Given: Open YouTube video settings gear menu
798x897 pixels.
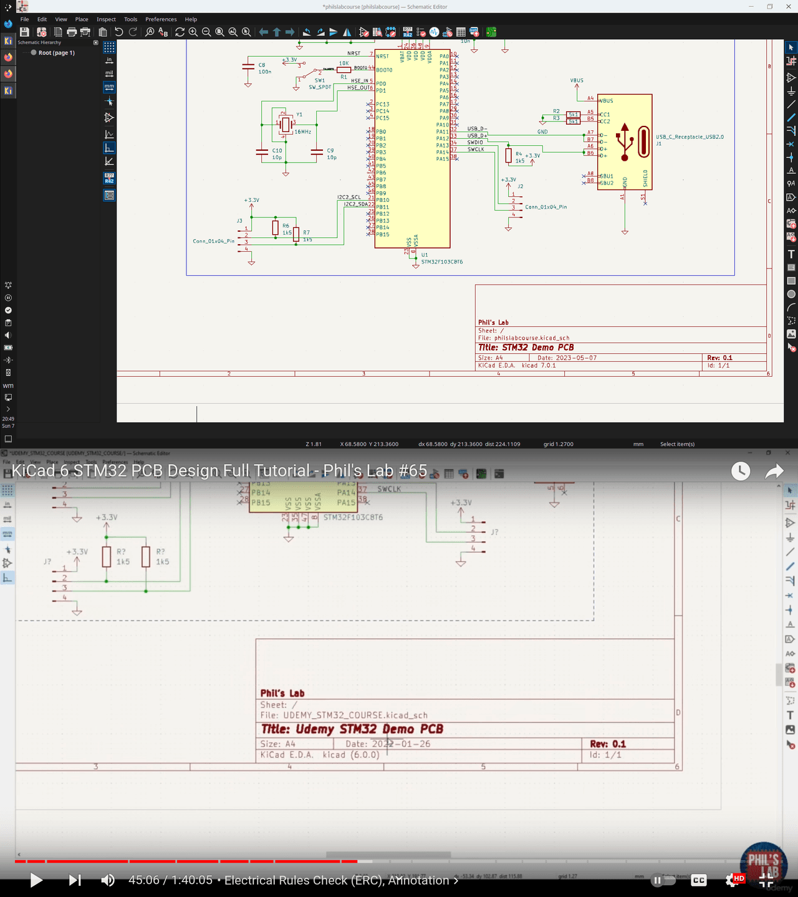Looking at the screenshot, I should point(733,880).
